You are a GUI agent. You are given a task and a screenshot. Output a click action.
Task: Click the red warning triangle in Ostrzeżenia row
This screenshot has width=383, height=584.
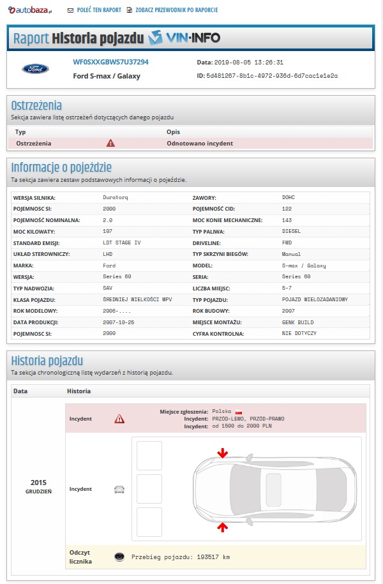point(110,143)
